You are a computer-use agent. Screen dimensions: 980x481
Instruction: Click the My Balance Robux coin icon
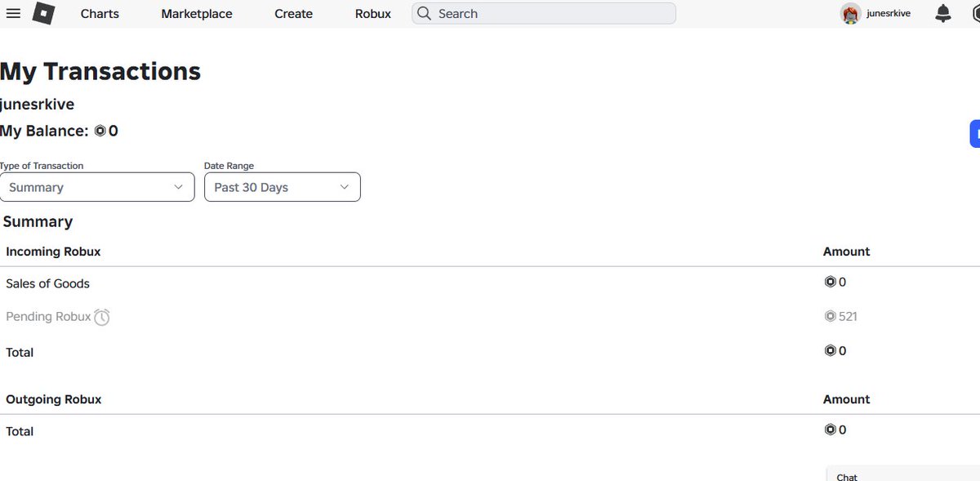click(100, 131)
